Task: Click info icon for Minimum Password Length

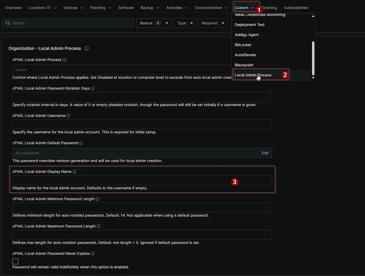Action: point(97,199)
